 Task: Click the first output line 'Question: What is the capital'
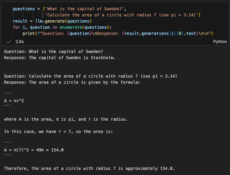tap(53, 52)
